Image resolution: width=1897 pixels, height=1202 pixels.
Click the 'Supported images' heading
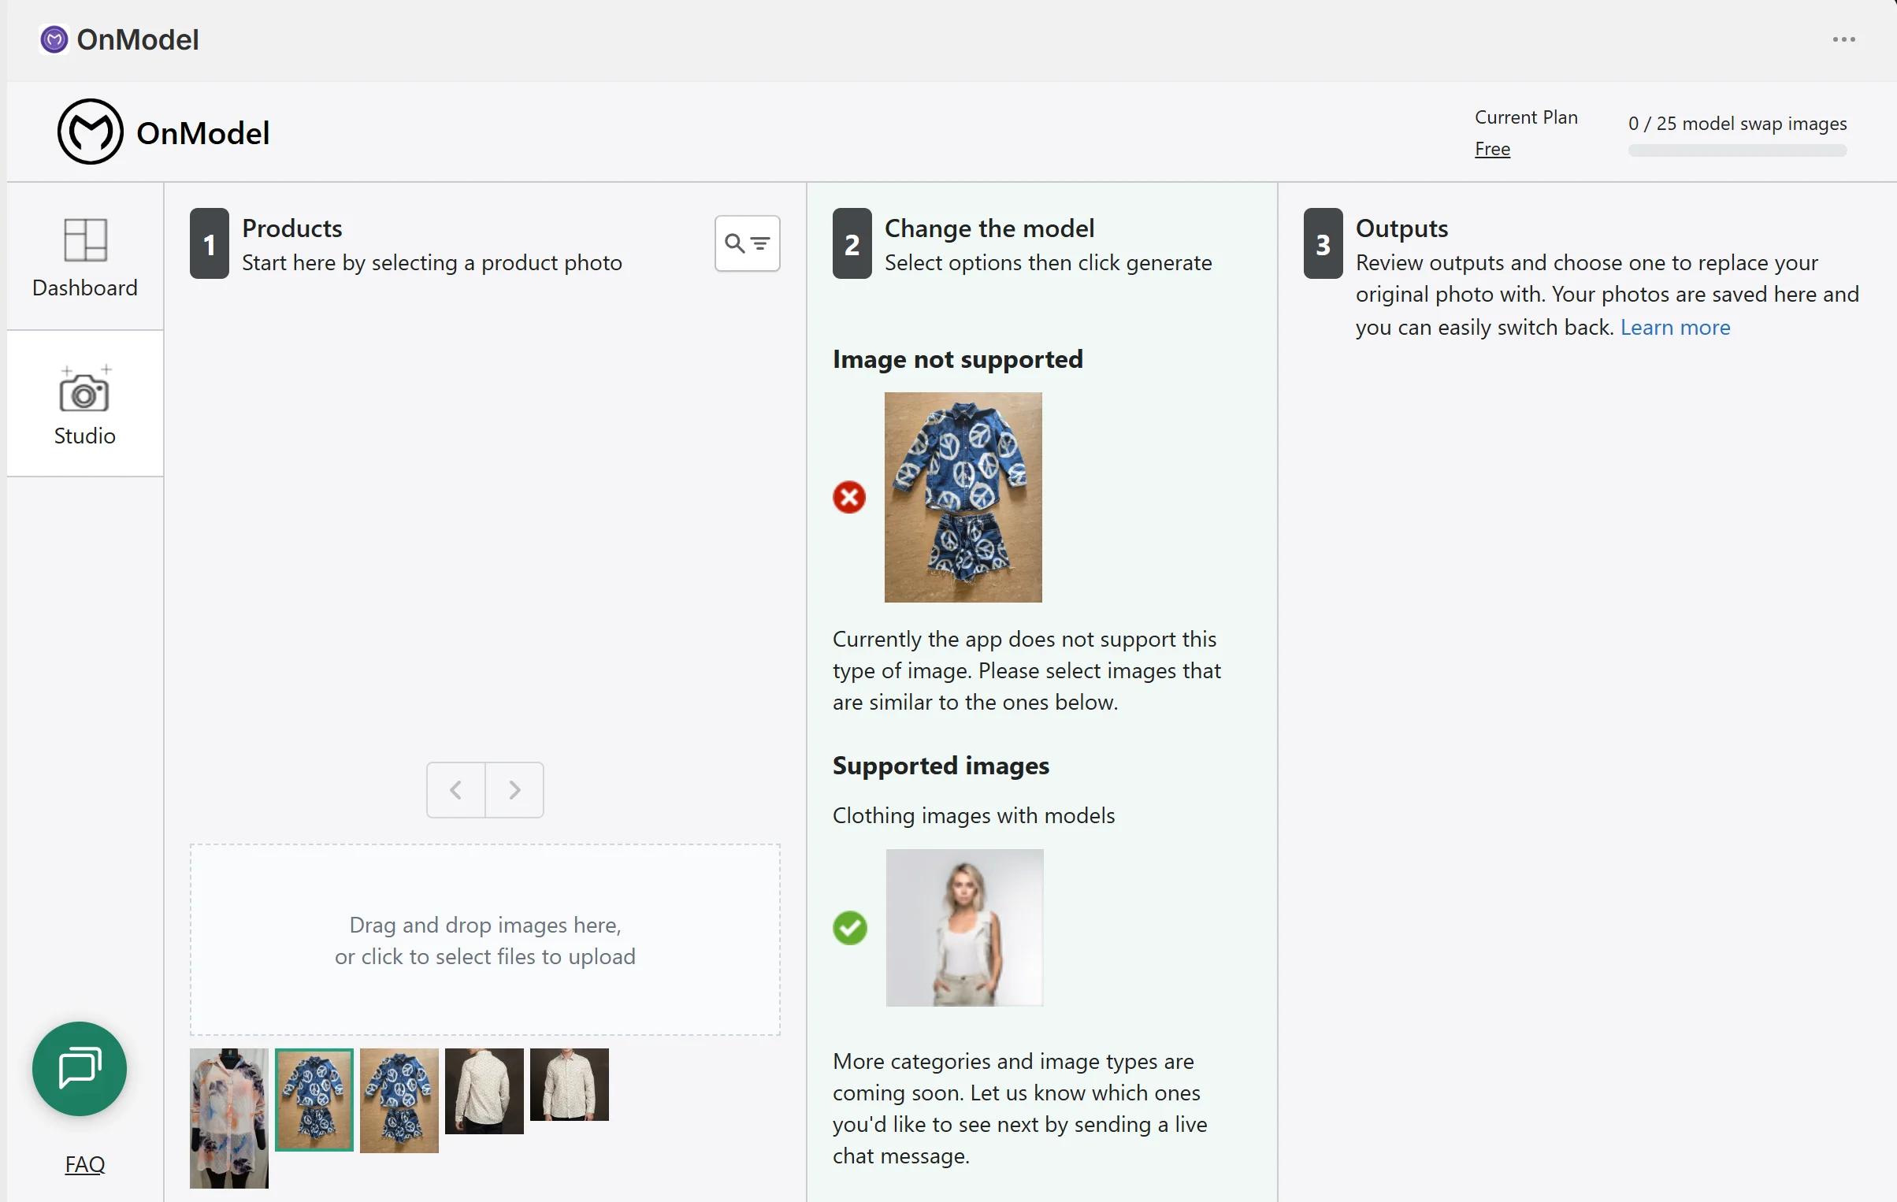[941, 766]
